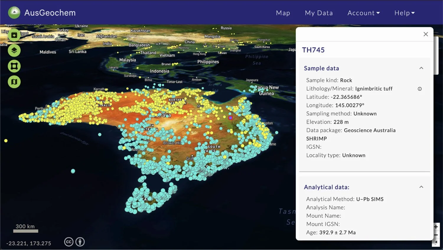Click the TH745 sample title

coord(313,50)
